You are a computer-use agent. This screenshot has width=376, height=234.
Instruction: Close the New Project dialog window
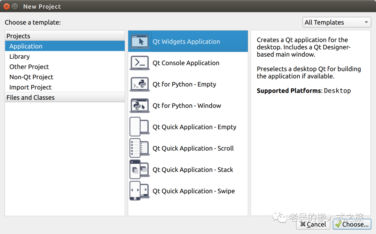7,7
